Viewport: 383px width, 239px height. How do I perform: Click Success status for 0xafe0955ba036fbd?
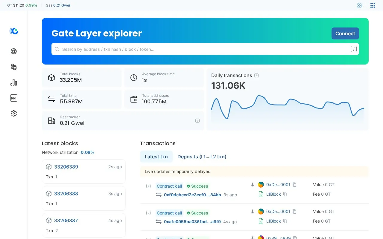click(197, 213)
